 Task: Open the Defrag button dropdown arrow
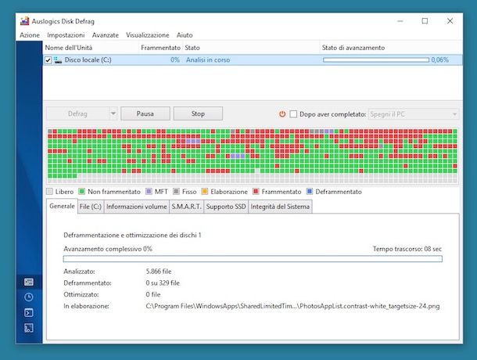coord(113,113)
